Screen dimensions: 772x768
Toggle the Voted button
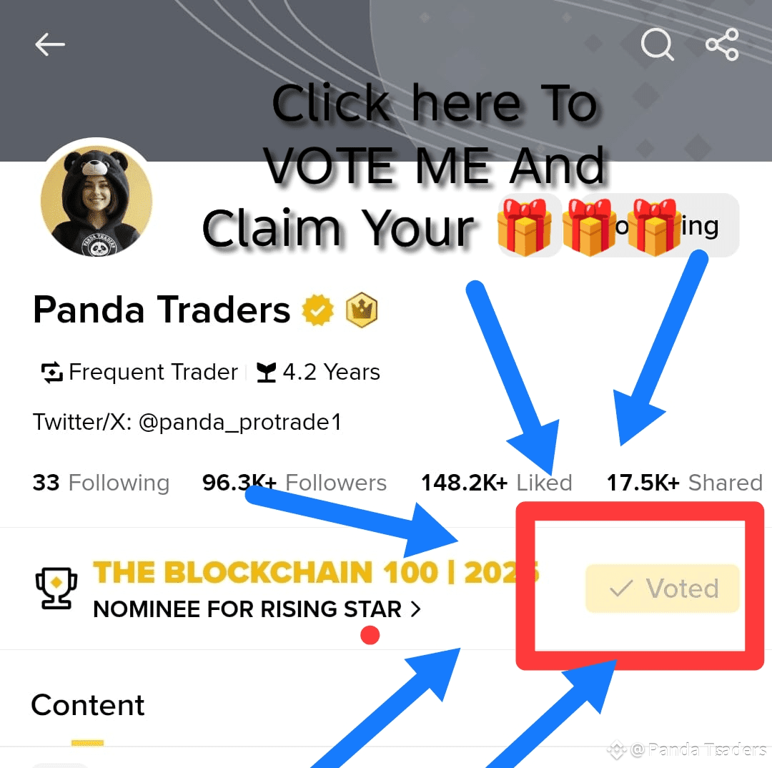coord(662,589)
